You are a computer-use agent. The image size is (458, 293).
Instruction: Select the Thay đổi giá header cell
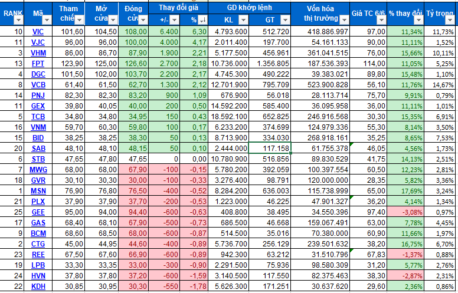coord(178,8)
